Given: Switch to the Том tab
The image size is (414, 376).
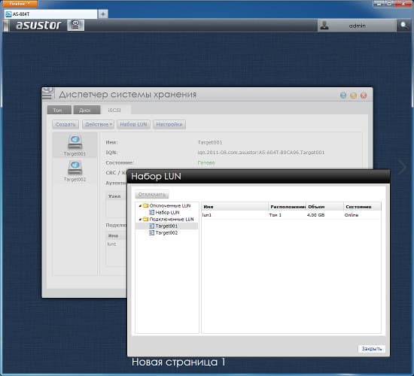Looking at the screenshot, I should pyautogui.click(x=59, y=110).
